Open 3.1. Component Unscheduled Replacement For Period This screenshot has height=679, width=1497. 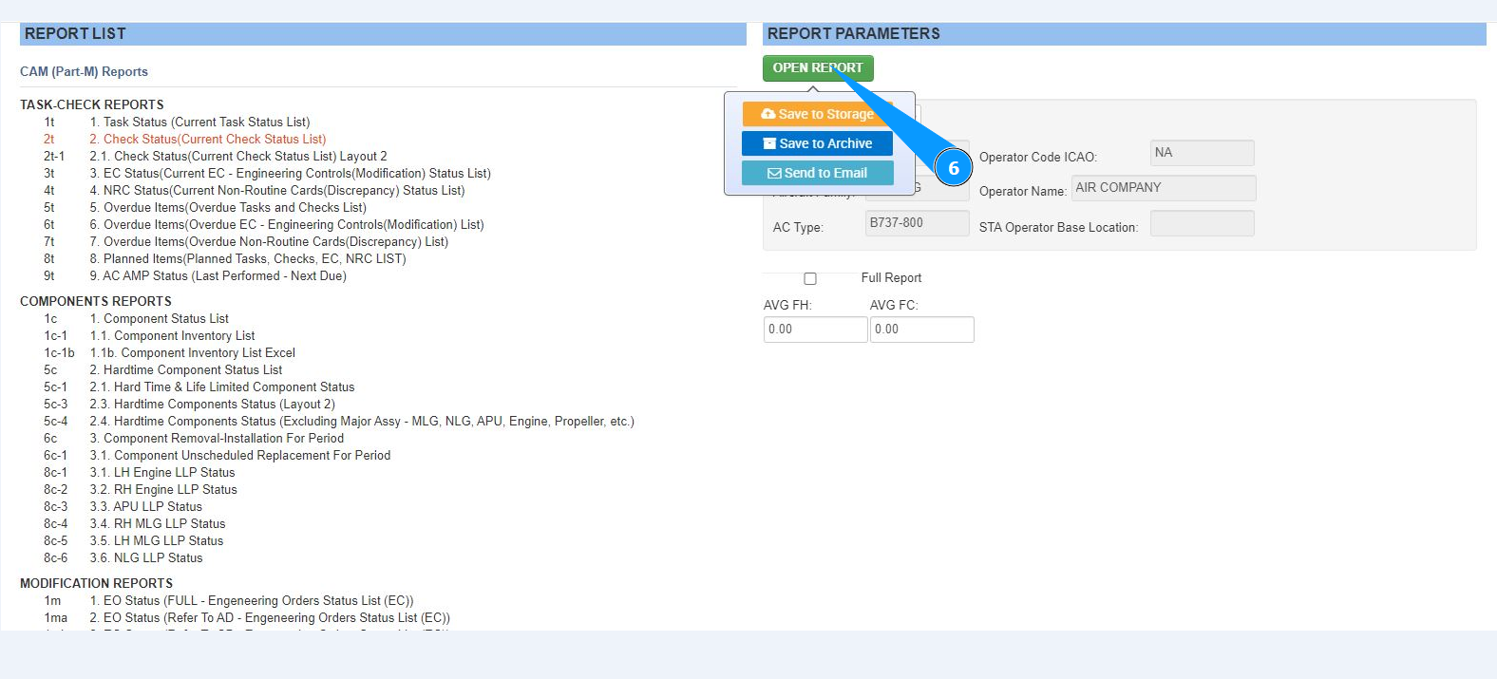point(240,456)
